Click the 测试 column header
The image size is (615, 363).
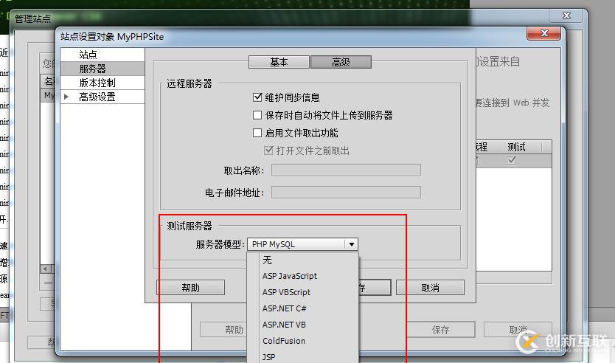click(x=521, y=147)
